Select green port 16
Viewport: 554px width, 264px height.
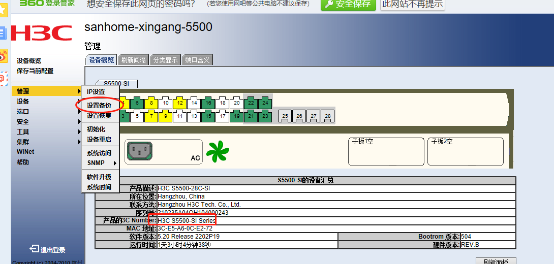point(208,103)
